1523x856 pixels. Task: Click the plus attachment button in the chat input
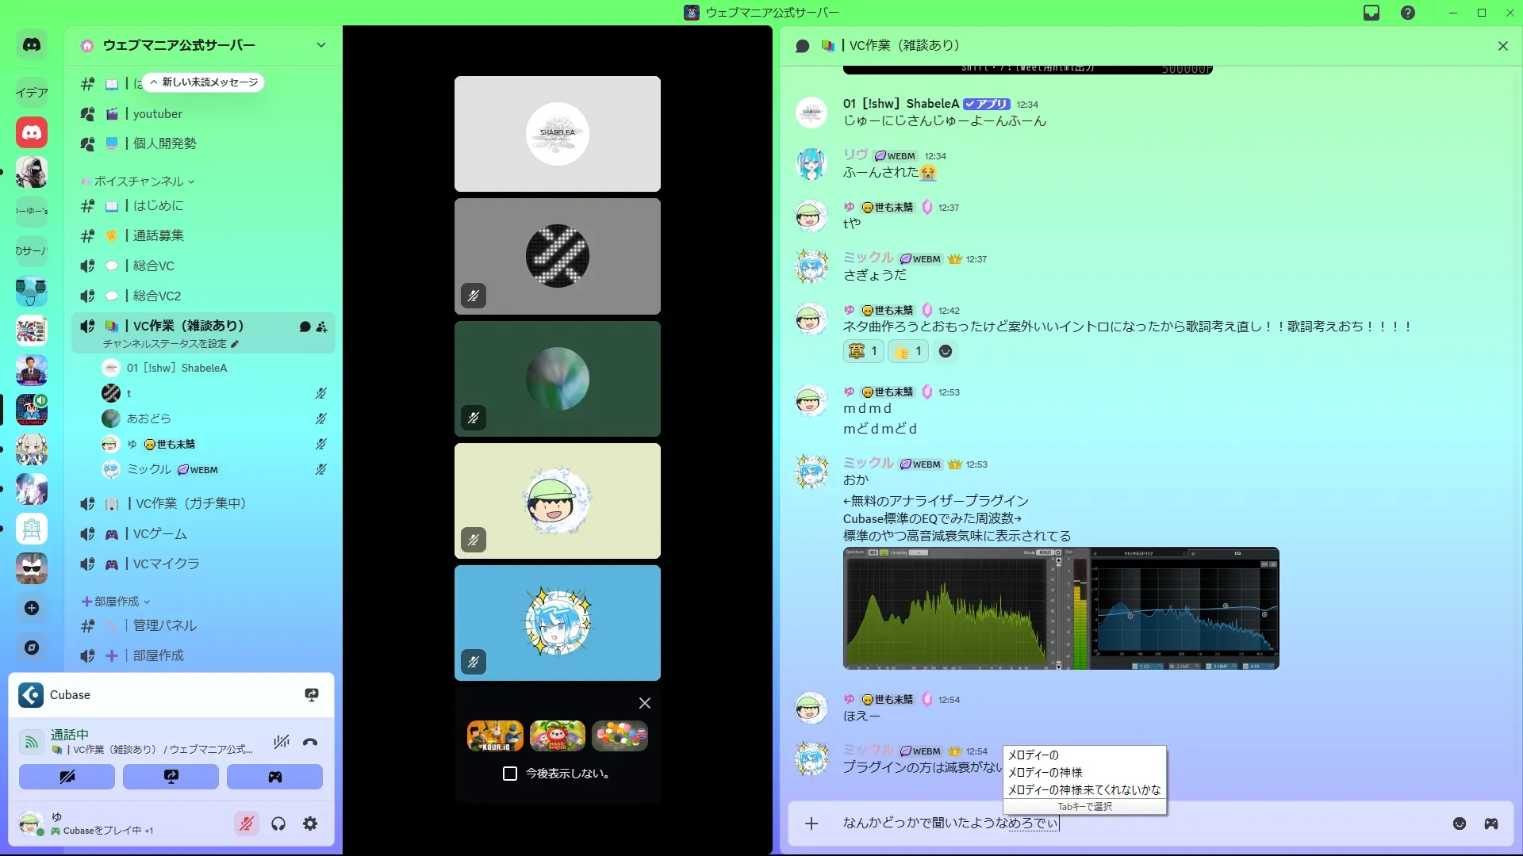click(x=811, y=824)
